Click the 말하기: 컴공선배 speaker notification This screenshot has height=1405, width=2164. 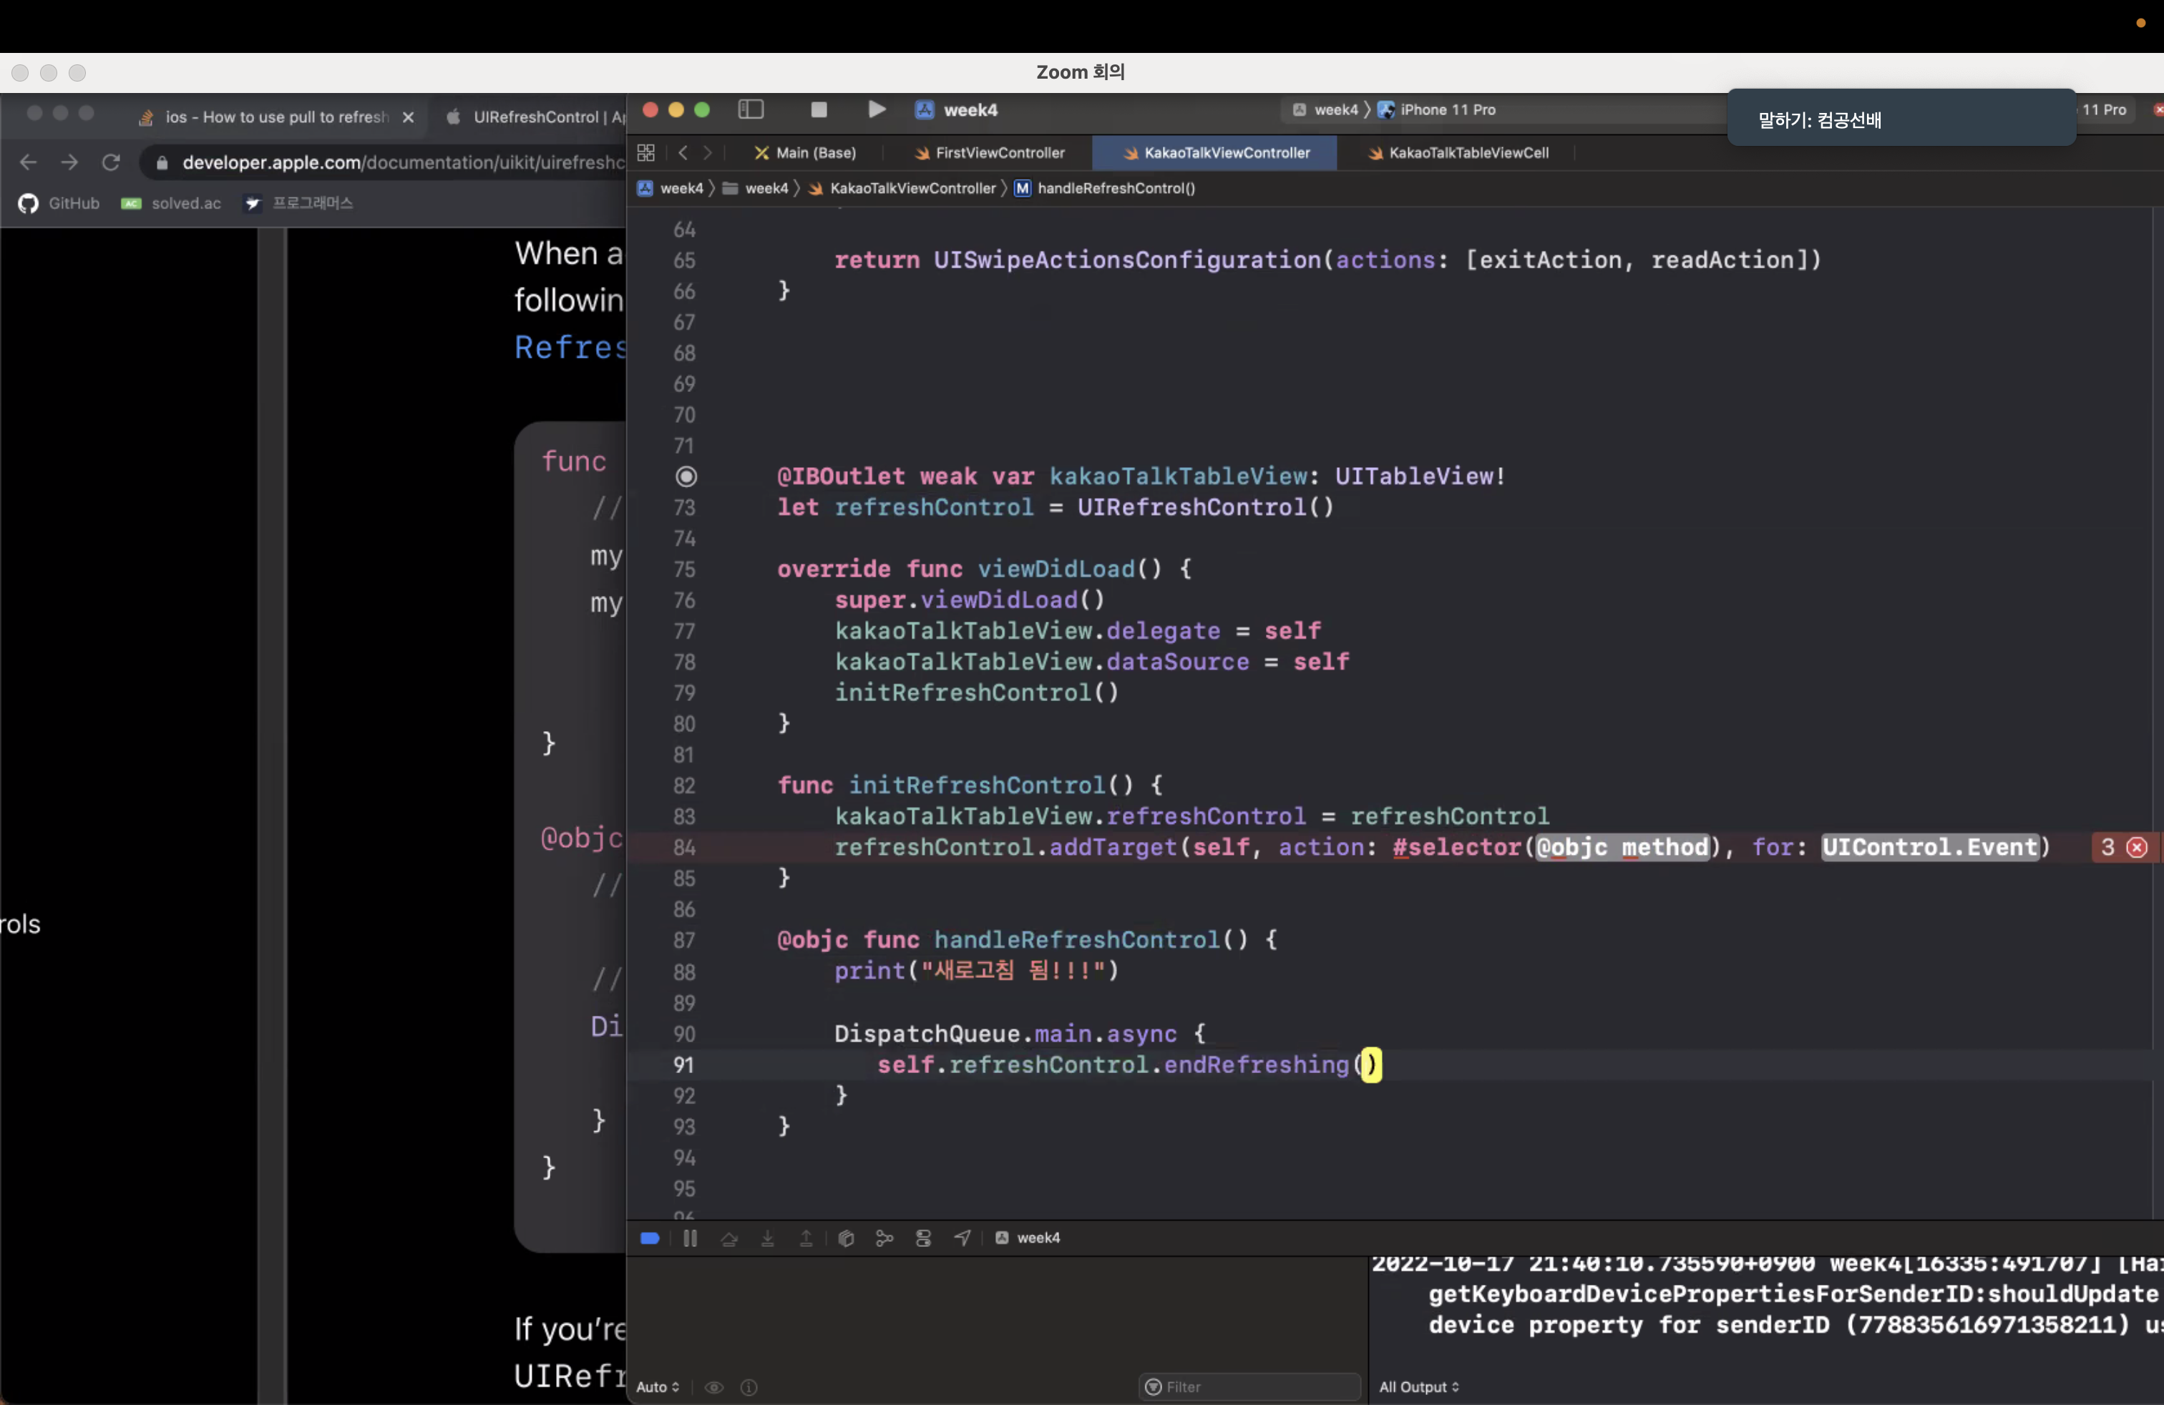(1901, 119)
